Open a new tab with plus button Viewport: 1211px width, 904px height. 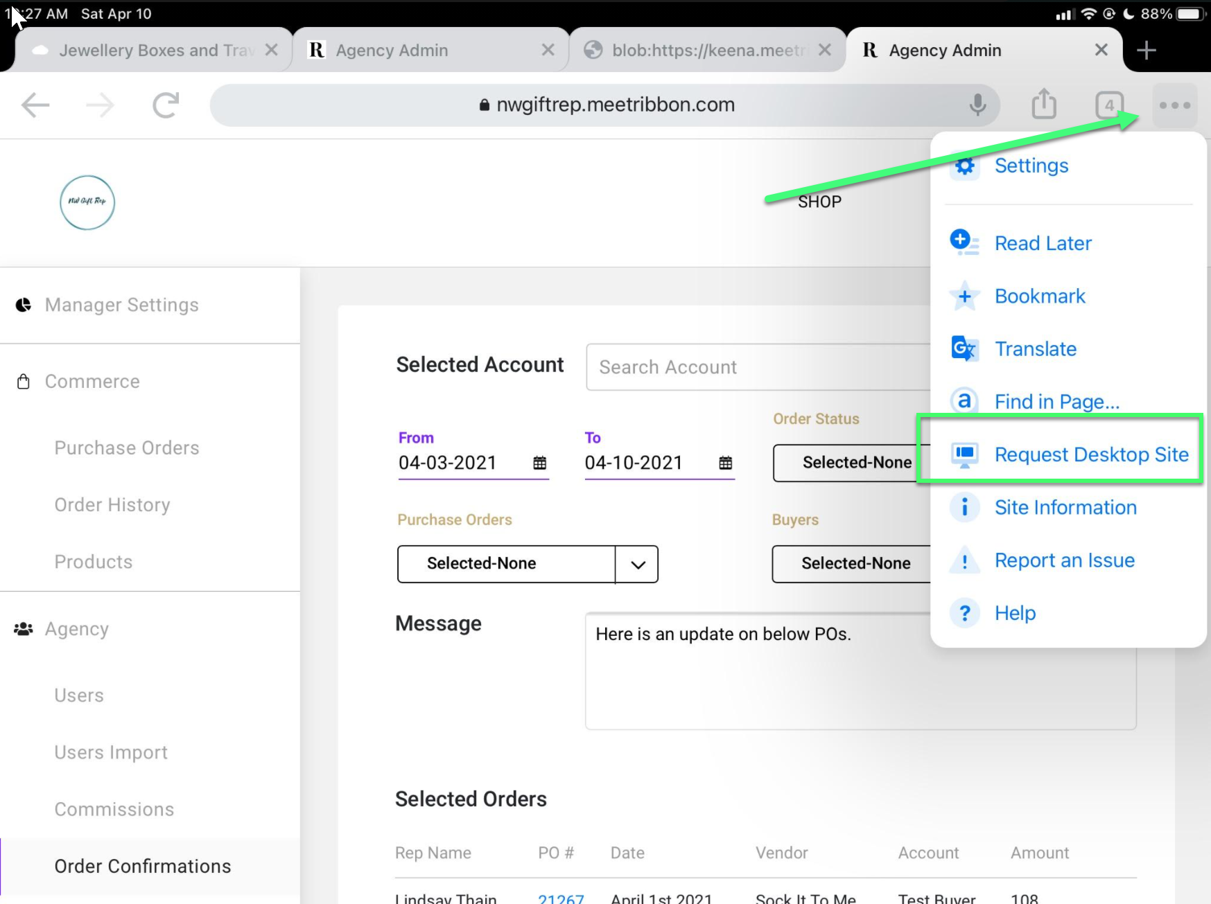1146,50
